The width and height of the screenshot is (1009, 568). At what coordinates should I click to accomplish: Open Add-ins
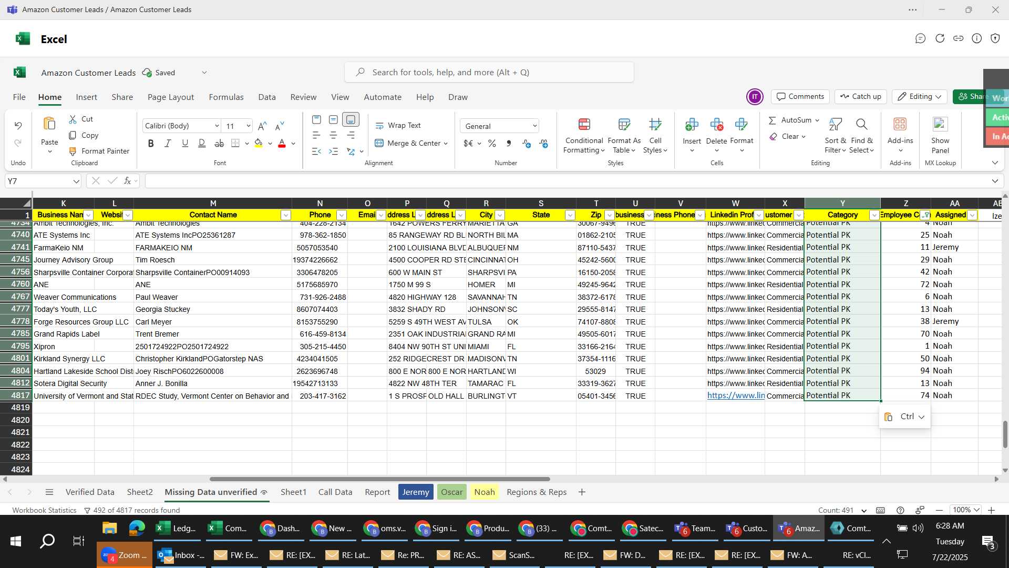(900, 136)
